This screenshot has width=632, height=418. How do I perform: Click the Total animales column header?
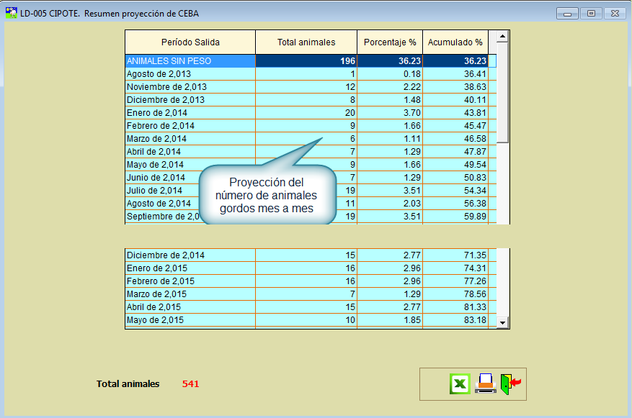[x=306, y=42]
